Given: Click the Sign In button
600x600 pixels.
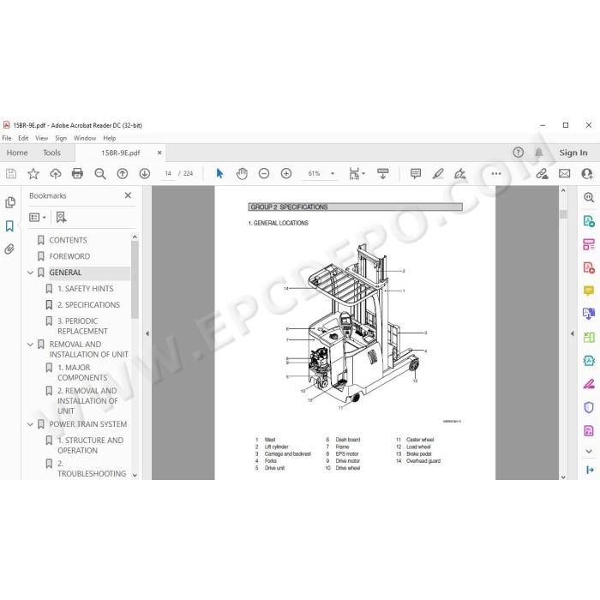Looking at the screenshot, I should (x=573, y=153).
